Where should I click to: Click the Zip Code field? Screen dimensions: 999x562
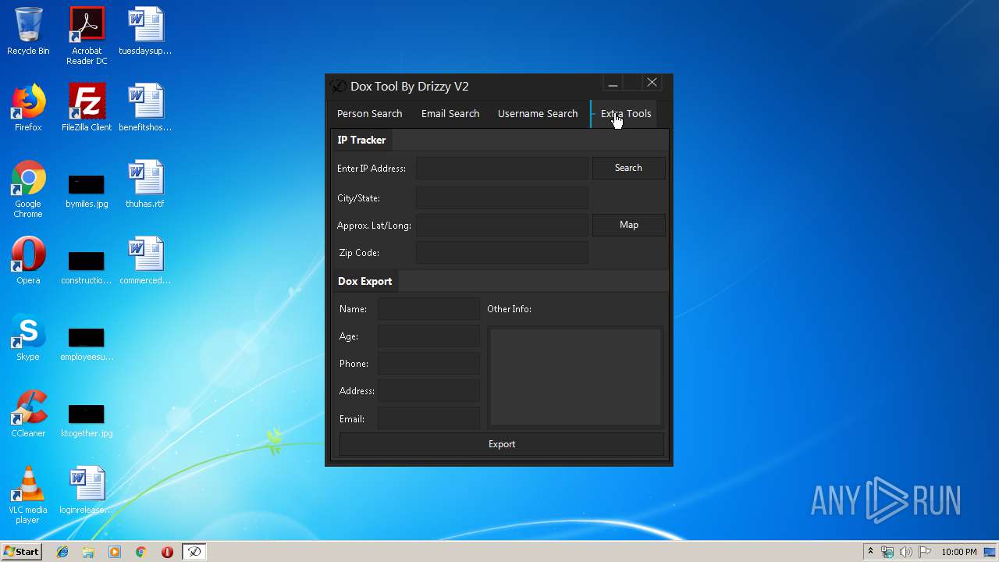502,253
